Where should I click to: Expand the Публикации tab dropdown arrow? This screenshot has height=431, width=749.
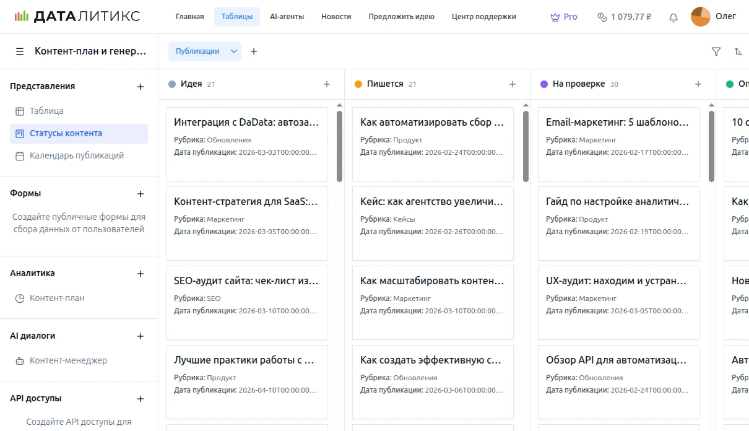point(234,51)
